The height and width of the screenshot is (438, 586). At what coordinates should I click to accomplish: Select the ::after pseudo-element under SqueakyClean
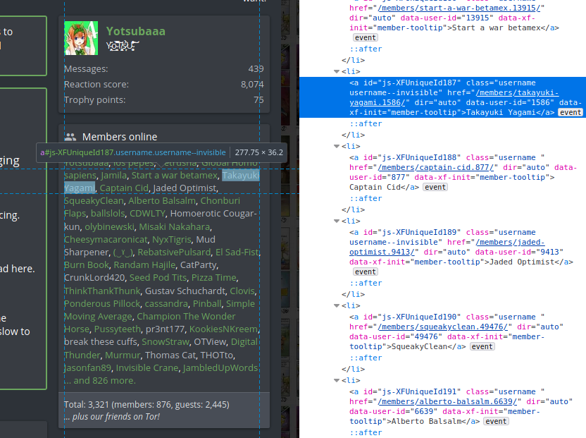point(366,358)
